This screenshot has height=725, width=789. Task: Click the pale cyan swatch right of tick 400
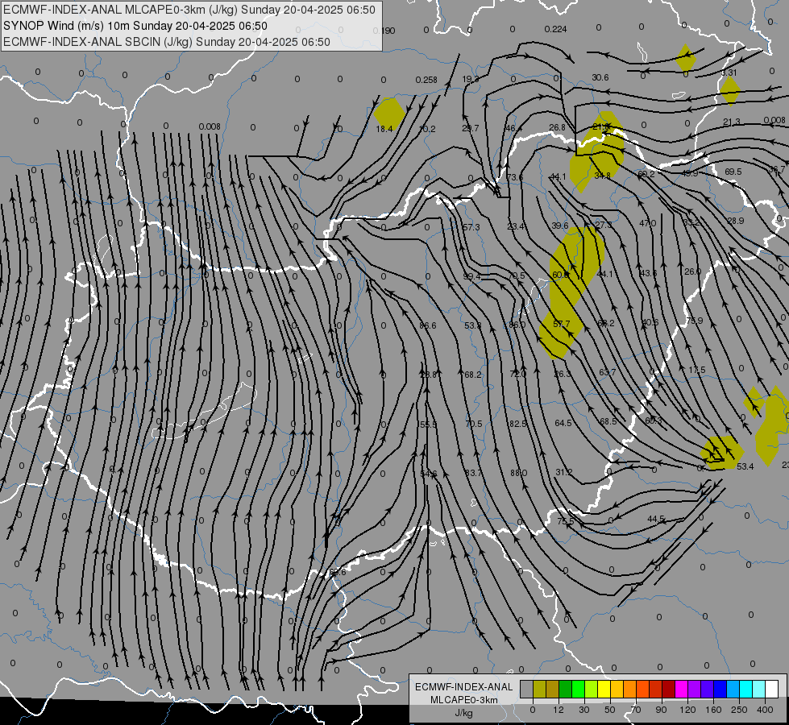(759, 689)
